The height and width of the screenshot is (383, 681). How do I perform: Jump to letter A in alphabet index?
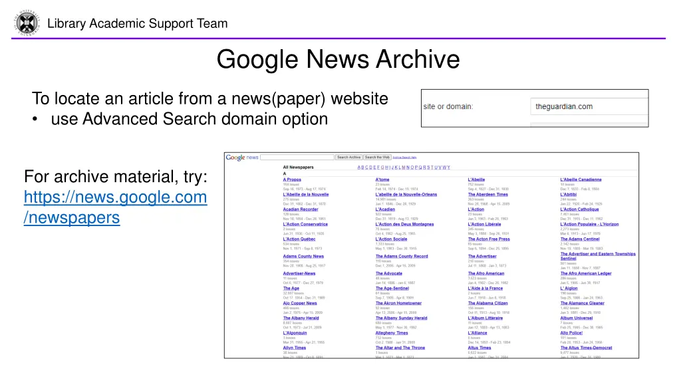pyautogui.click(x=358, y=167)
